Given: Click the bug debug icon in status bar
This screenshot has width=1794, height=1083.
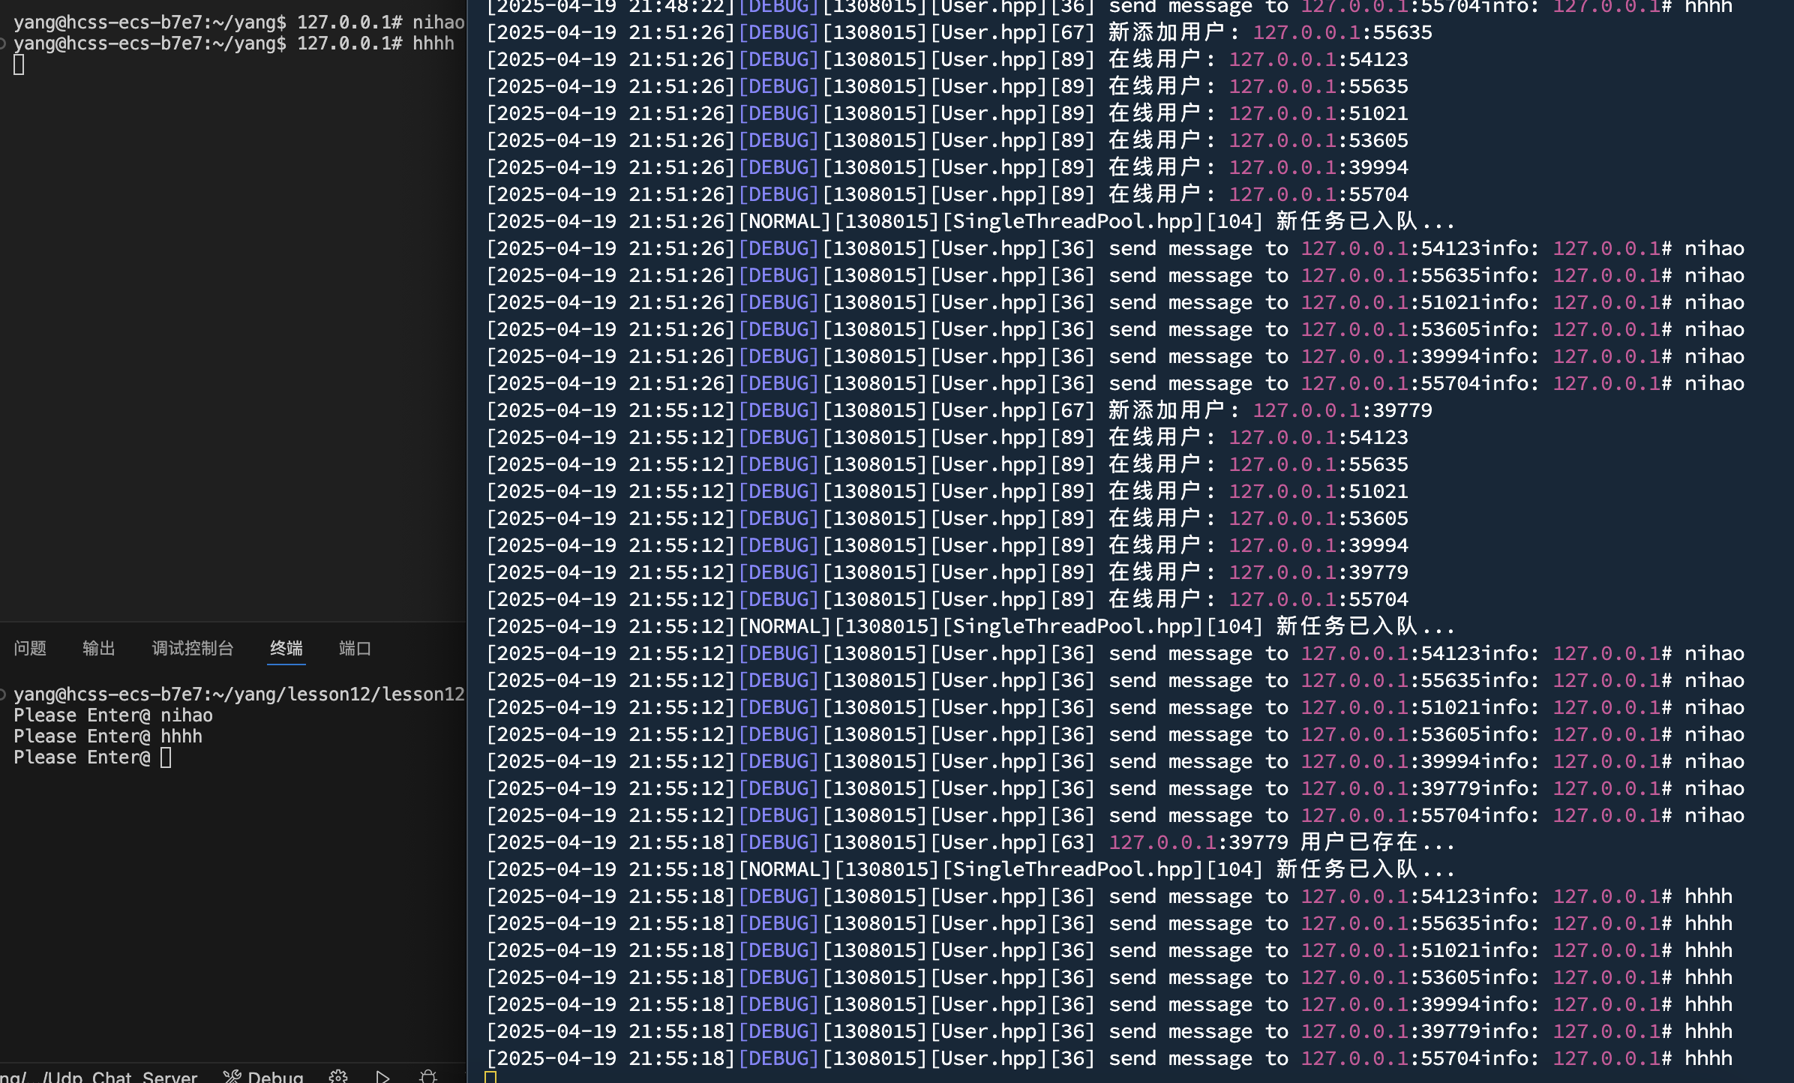Looking at the screenshot, I should pyautogui.click(x=428, y=1077).
